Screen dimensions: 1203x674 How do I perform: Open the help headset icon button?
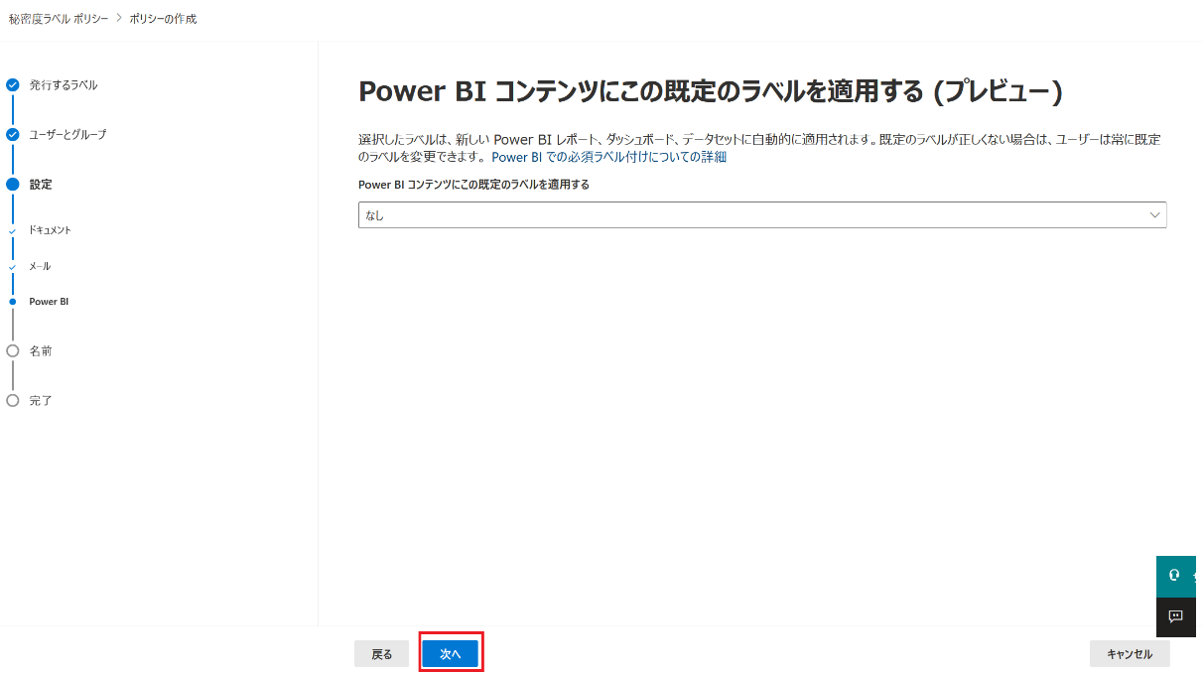click(x=1176, y=576)
